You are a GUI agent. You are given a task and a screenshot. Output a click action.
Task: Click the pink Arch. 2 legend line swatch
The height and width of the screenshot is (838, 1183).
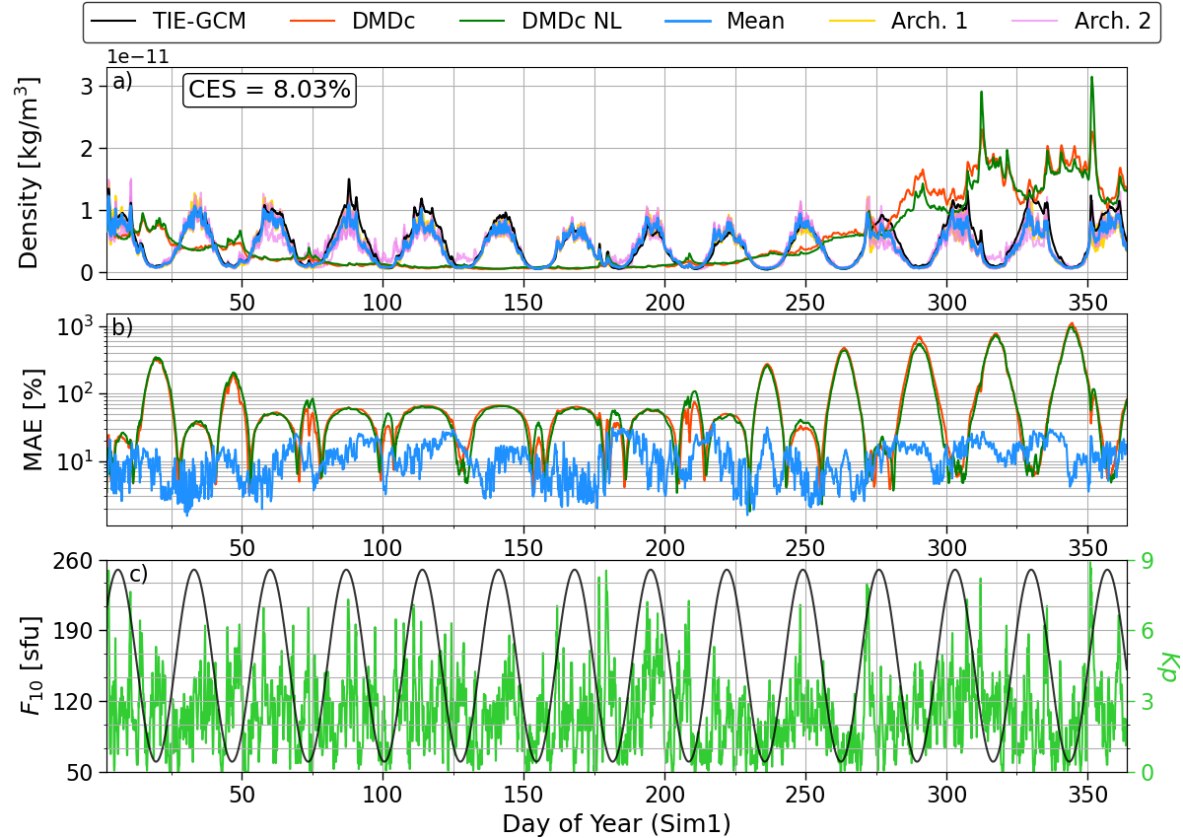pyautogui.click(x=1041, y=22)
